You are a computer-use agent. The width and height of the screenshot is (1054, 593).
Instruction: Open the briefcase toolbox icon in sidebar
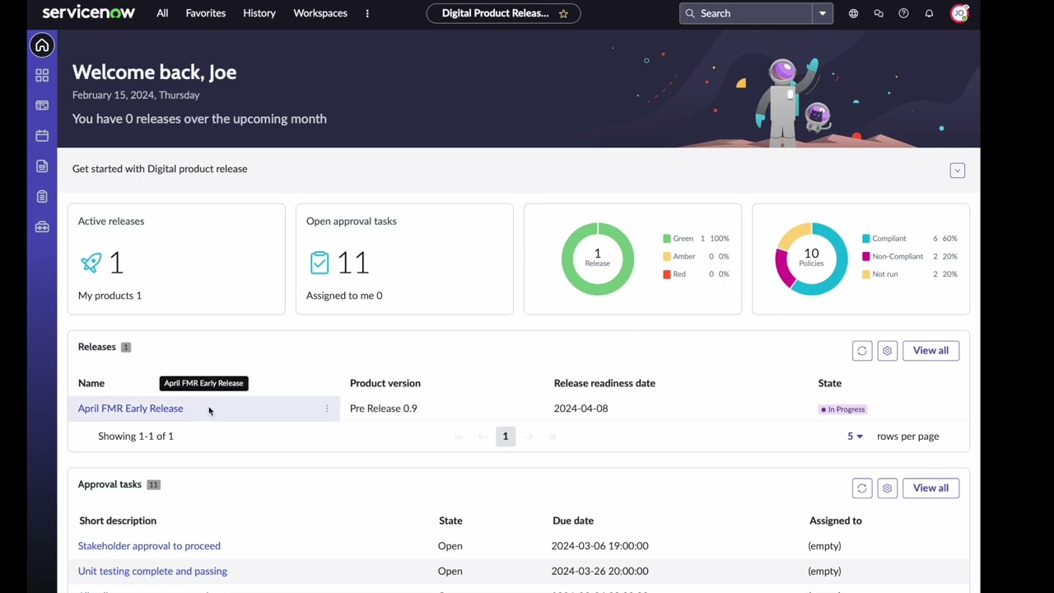(x=42, y=226)
